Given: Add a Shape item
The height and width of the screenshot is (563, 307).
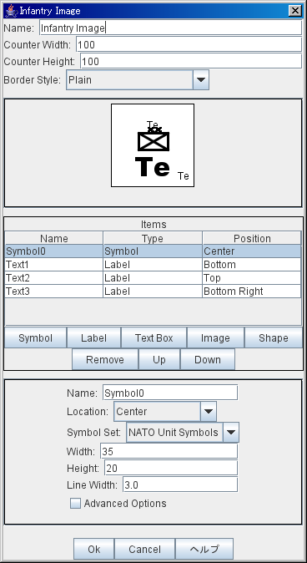Looking at the screenshot, I should click(274, 337).
